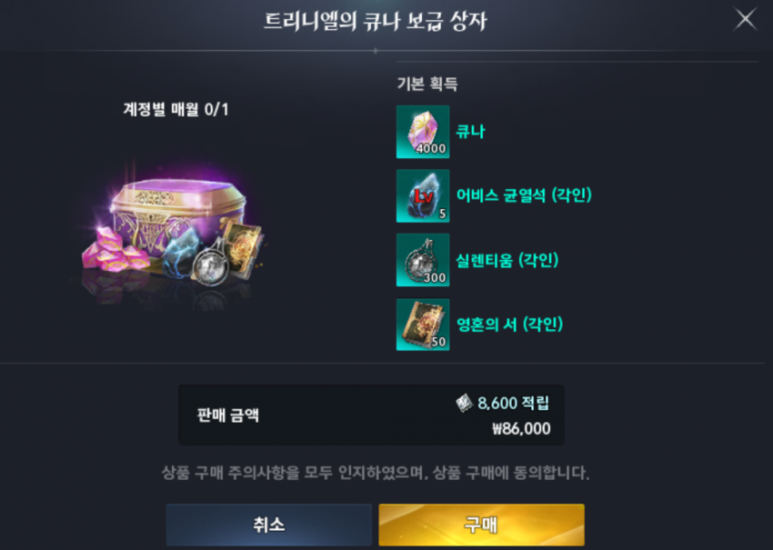
Task: Click the 기본 획득 section heading
Action: 427,84
